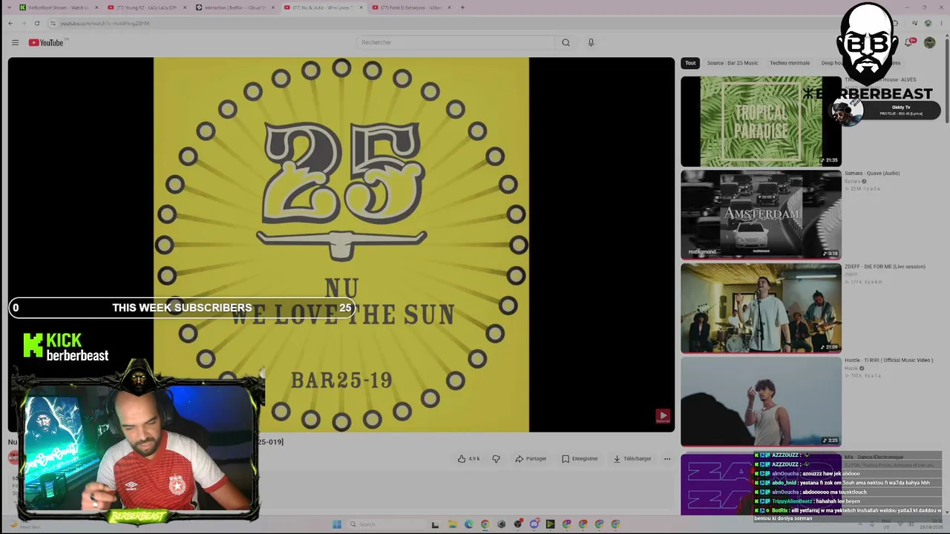Image resolution: width=950 pixels, height=534 pixels.
Task: Open a new browser tab
Action: (x=462, y=7)
